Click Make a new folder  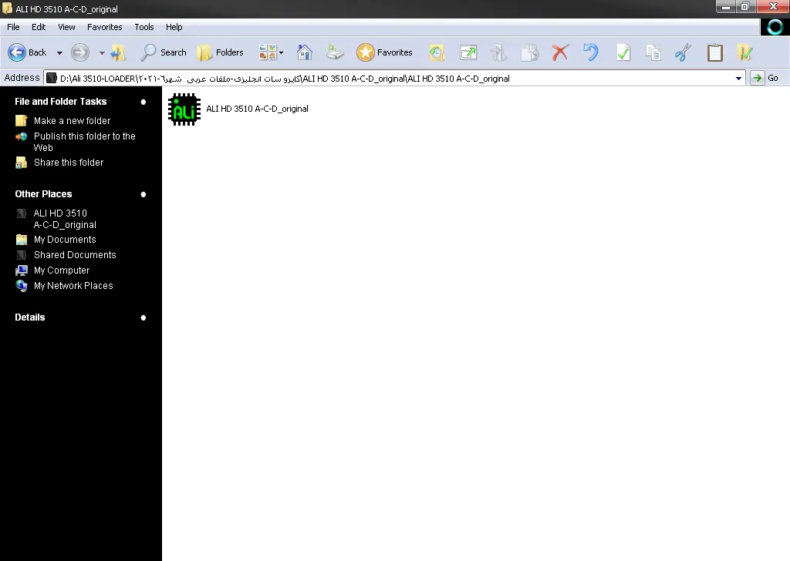[72, 121]
